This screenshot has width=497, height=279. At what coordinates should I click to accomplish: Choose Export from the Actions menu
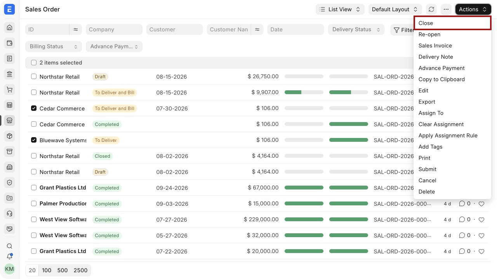[452, 102]
